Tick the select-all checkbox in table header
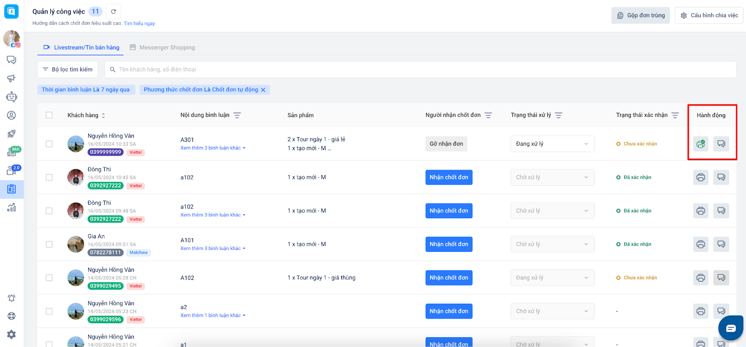Screen dimensions: 746x347 point(49,115)
